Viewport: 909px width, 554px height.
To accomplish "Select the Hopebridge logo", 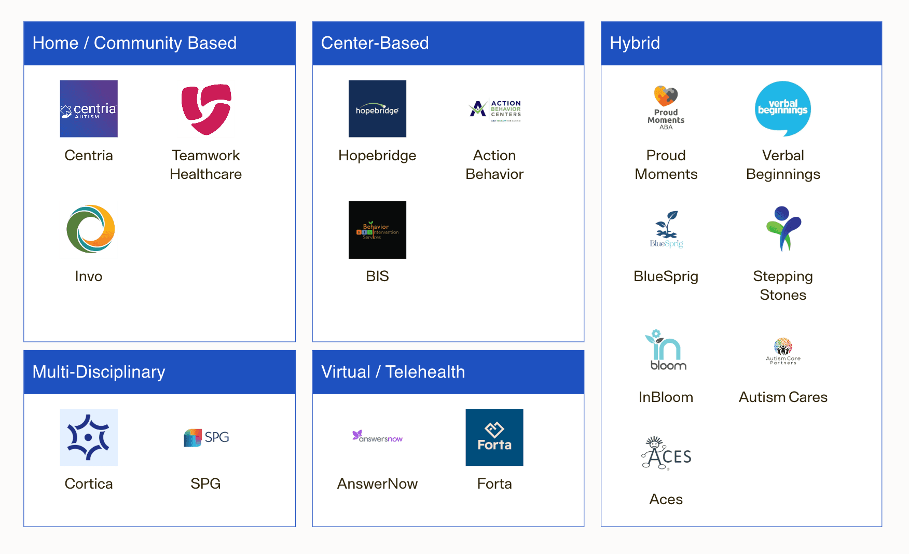I will coord(377,108).
